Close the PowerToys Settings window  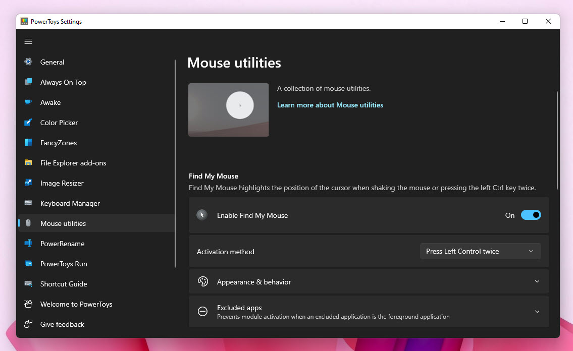tap(548, 22)
